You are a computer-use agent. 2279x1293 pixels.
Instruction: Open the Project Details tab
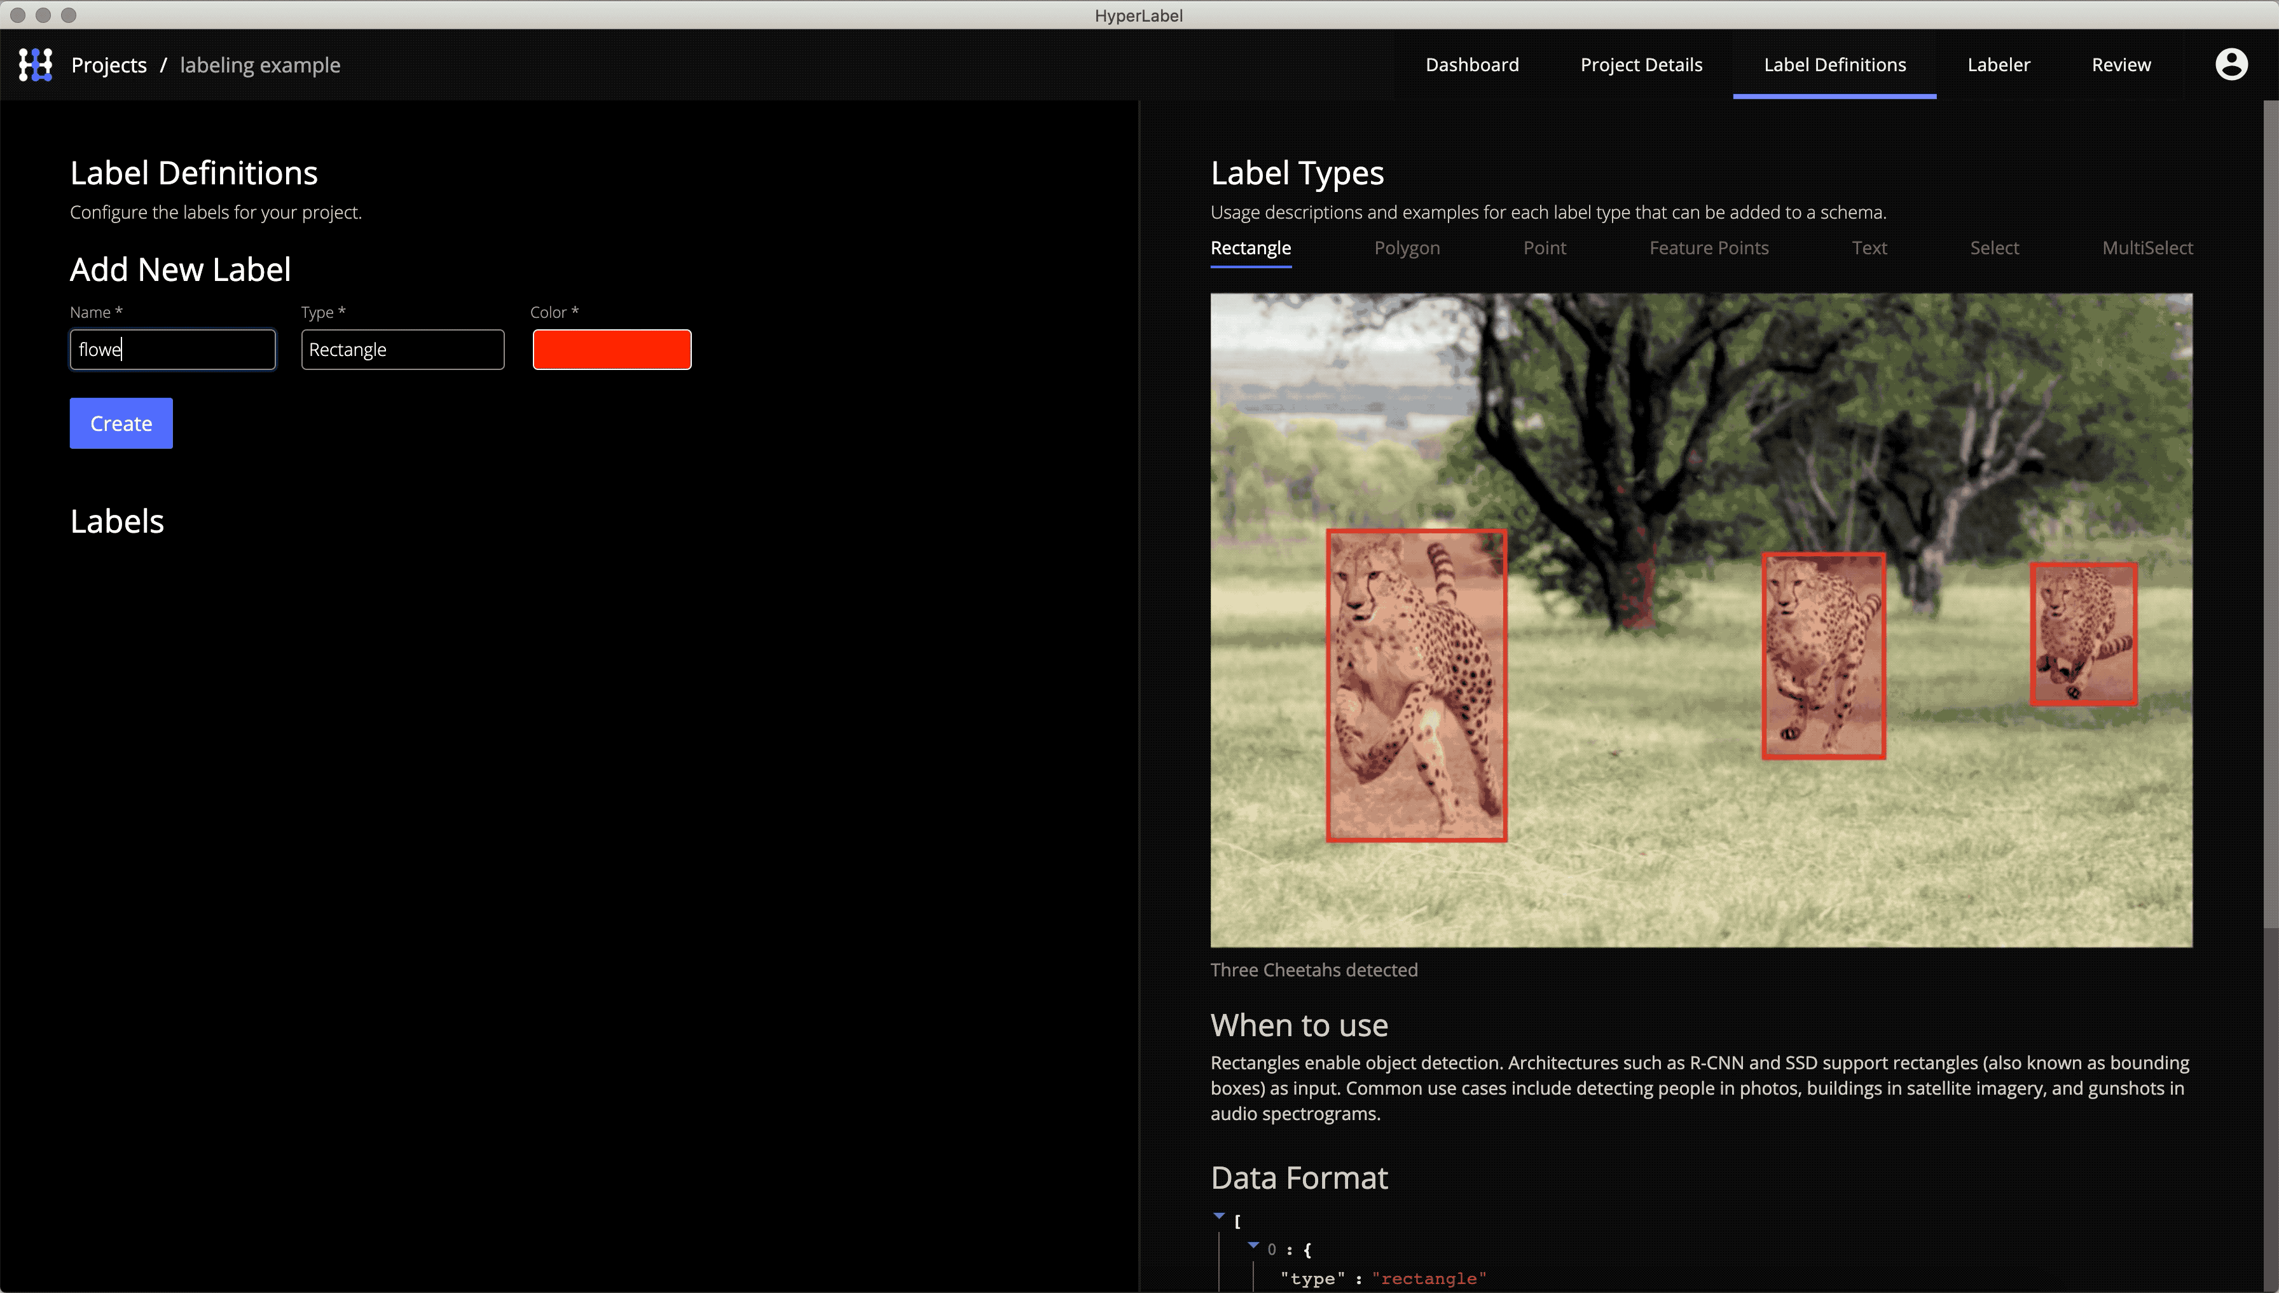1641,65
